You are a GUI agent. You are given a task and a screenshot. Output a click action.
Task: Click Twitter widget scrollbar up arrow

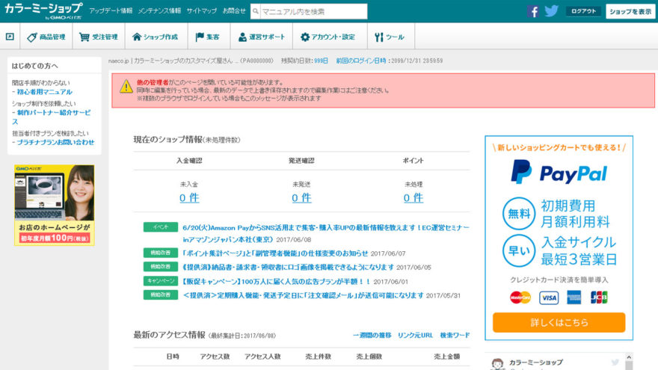tap(629, 357)
